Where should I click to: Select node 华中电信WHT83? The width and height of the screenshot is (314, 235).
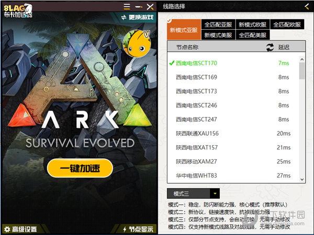coord(233,175)
